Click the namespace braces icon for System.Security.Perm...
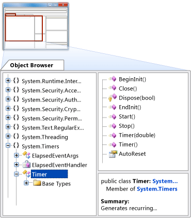Image resolution: width=191 pixels, height=218 pixels. [x=16, y=118]
